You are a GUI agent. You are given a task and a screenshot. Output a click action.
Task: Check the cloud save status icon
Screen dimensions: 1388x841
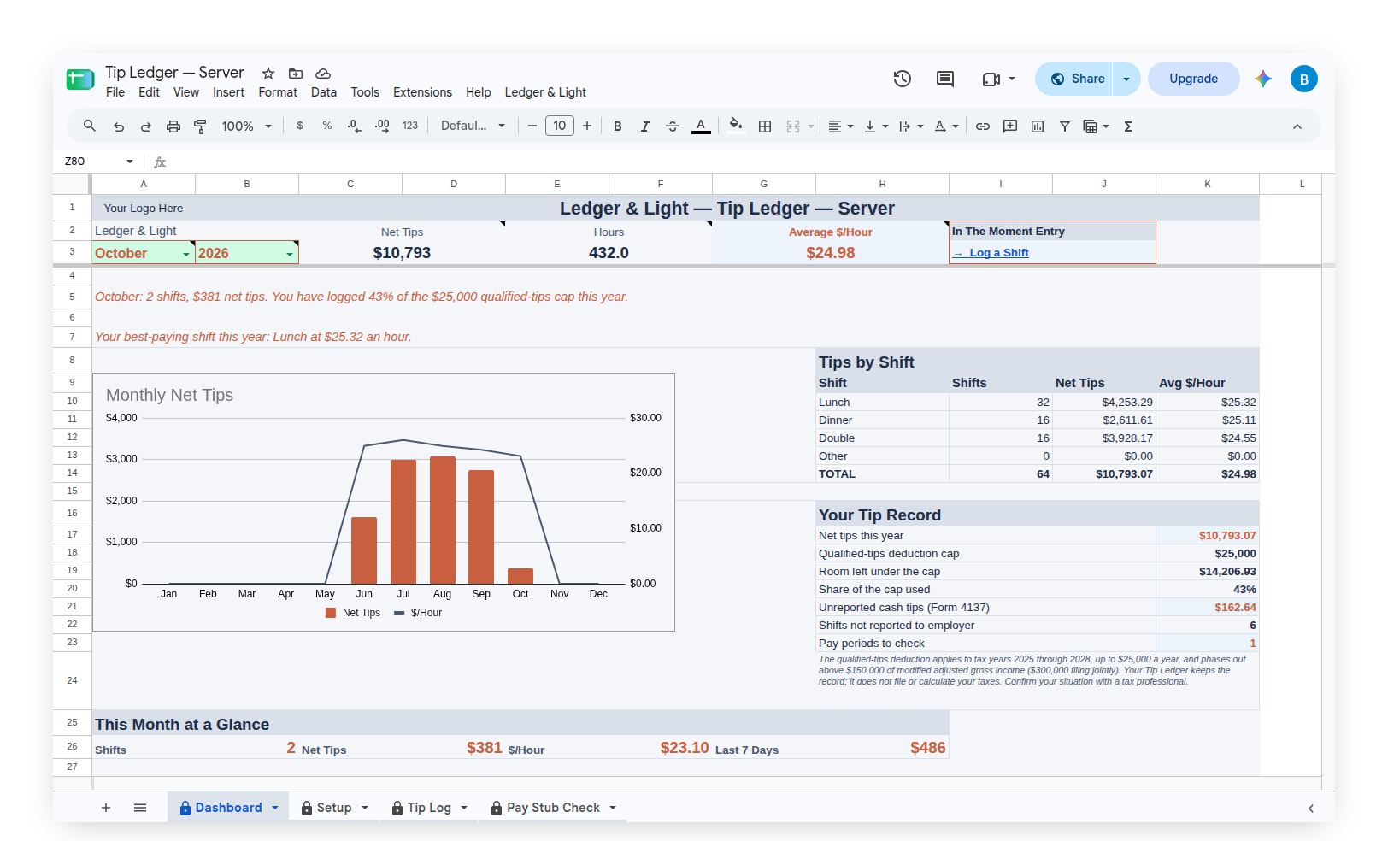[x=323, y=74]
